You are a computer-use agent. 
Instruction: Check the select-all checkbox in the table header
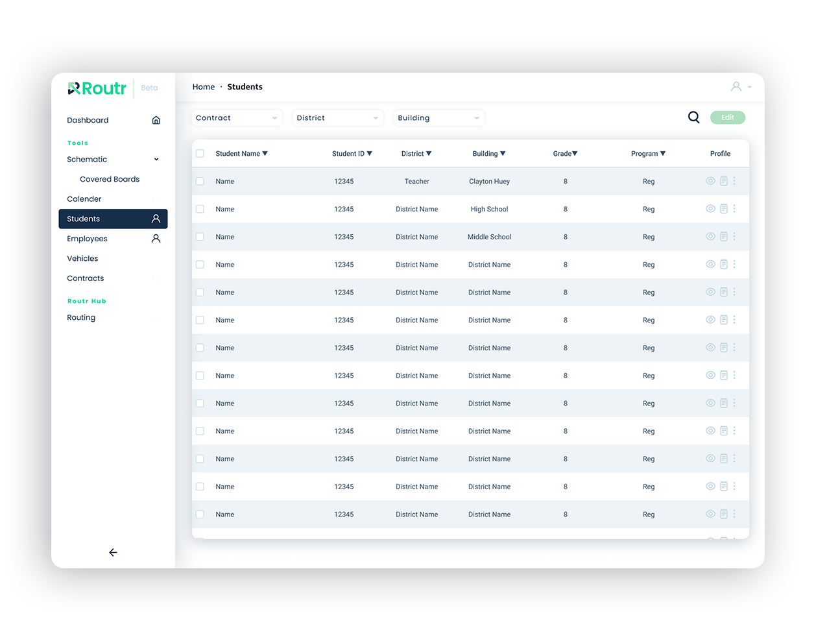tap(200, 153)
